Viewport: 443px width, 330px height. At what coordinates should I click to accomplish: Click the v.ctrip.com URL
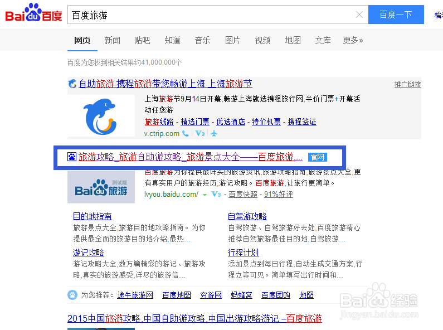pos(162,133)
